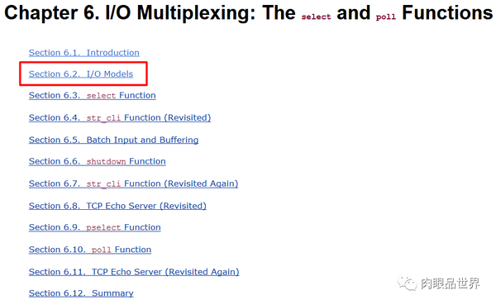Click the red 'select' code word in heading

[316, 17]
